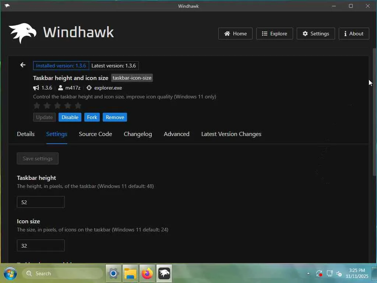Show hidden system tray icons

tap(308, 274)
